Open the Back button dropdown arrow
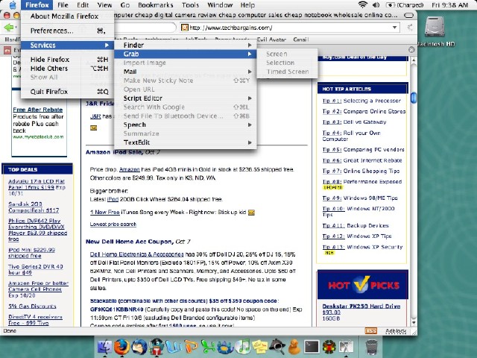This screenshot has width=477, height=358. (16, 28)
